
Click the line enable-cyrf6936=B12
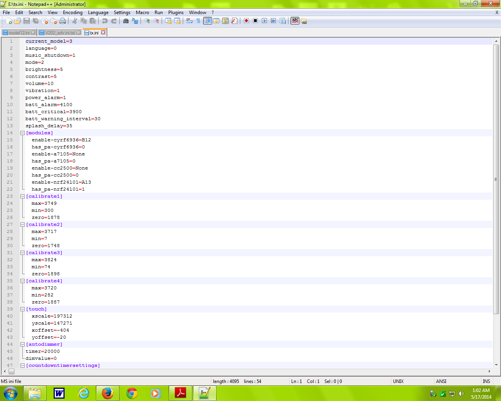[61, 140]
